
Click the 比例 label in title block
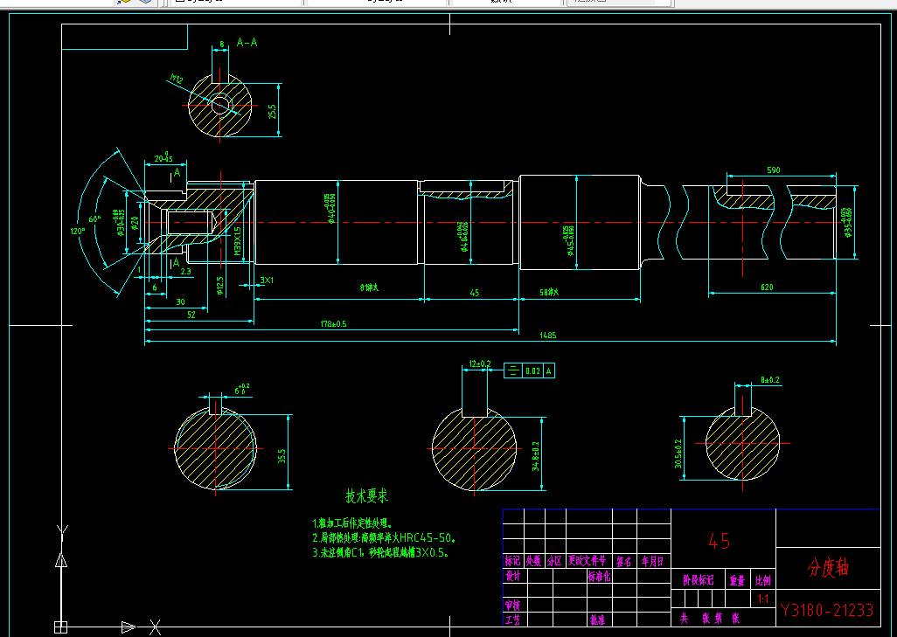pos(762,580)
